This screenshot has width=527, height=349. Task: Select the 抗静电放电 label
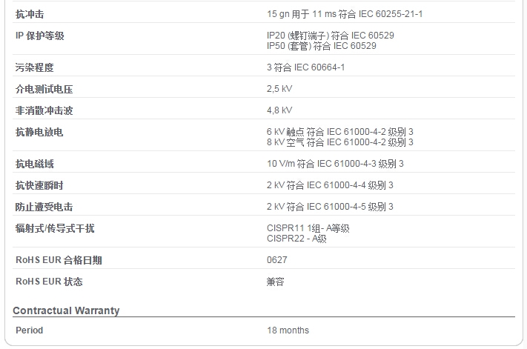[39, 132]
